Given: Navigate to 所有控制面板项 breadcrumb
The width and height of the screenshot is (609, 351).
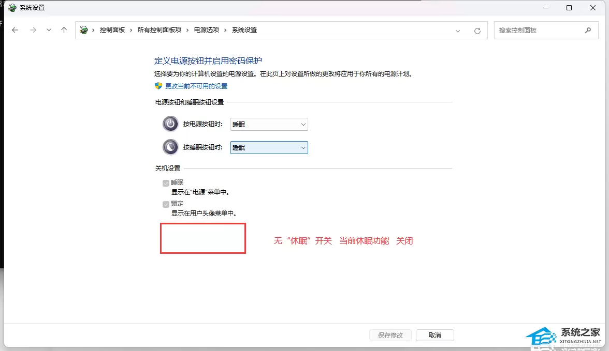Looking at the screenshot, I should tap(159, 30).
